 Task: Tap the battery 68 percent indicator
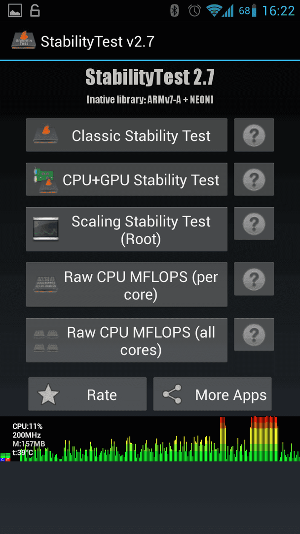[248, 10]
